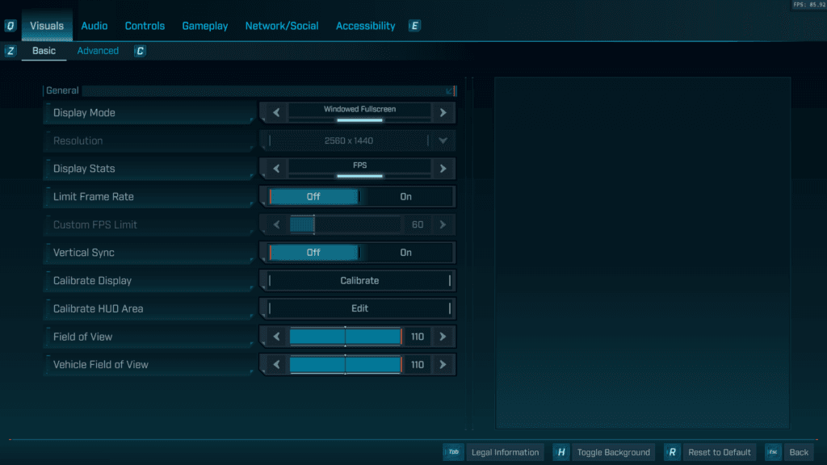
Task: Turn on Limit Frame Rate
Action: point(405,196)
